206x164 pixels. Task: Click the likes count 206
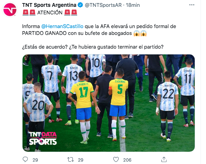coord(127,160)
